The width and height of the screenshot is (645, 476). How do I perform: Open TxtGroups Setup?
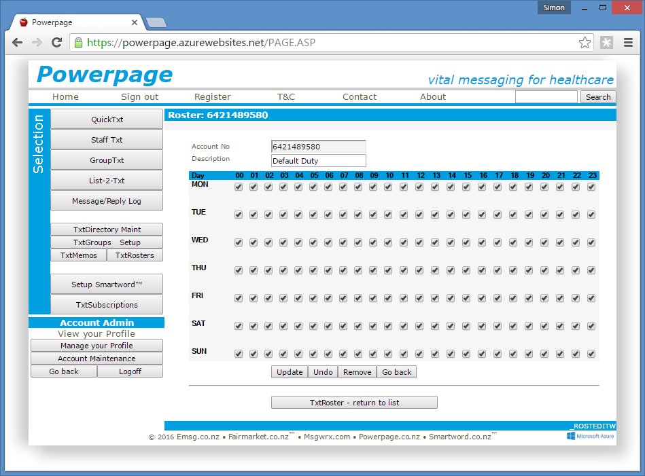107,242
